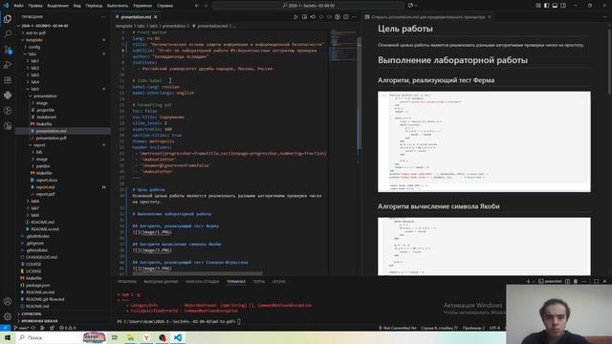Image resolution: width=612 pixels, height=344 pixels.
Task: Expand the lab6 folder
Action: [35, 201]
